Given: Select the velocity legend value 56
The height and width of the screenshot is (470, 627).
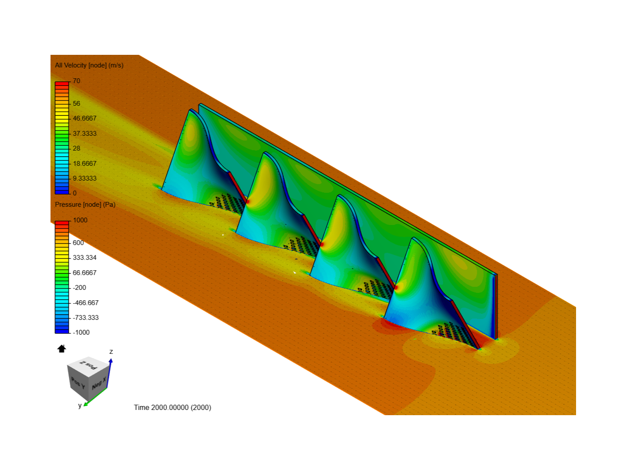Looking at the screenshot, I should (x=77, y=104).
